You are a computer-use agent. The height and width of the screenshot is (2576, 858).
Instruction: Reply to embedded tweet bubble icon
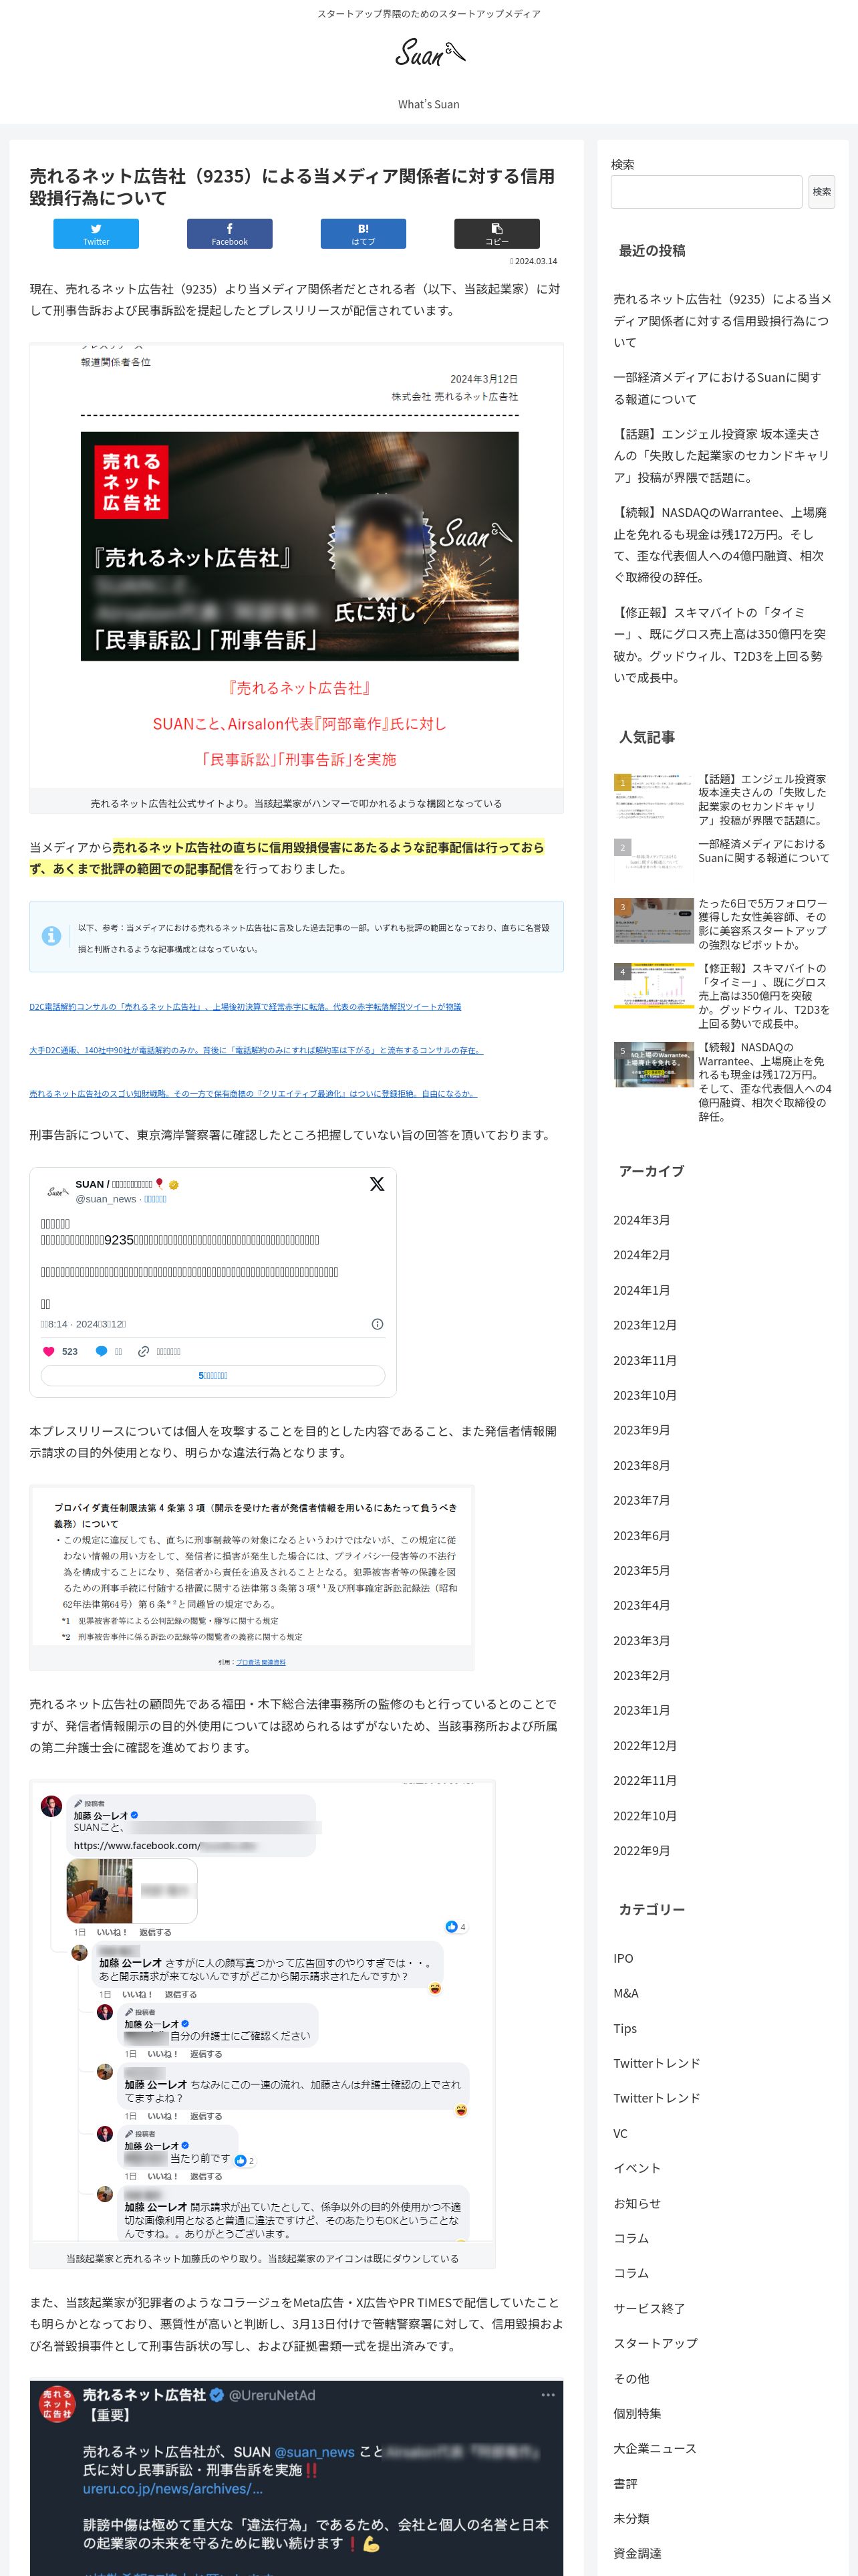(x=101, y=1351)
